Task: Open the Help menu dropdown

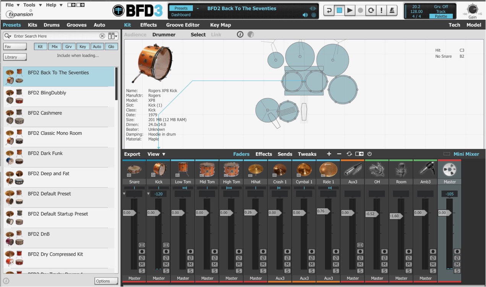Action: click(54, 5)
